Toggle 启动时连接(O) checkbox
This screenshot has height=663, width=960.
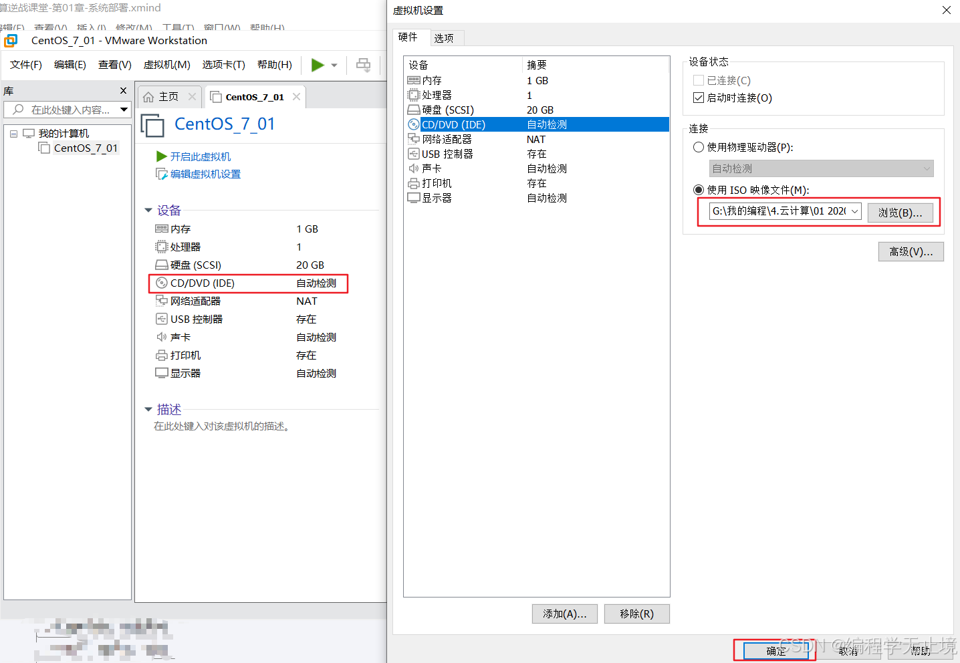[699, 98]
